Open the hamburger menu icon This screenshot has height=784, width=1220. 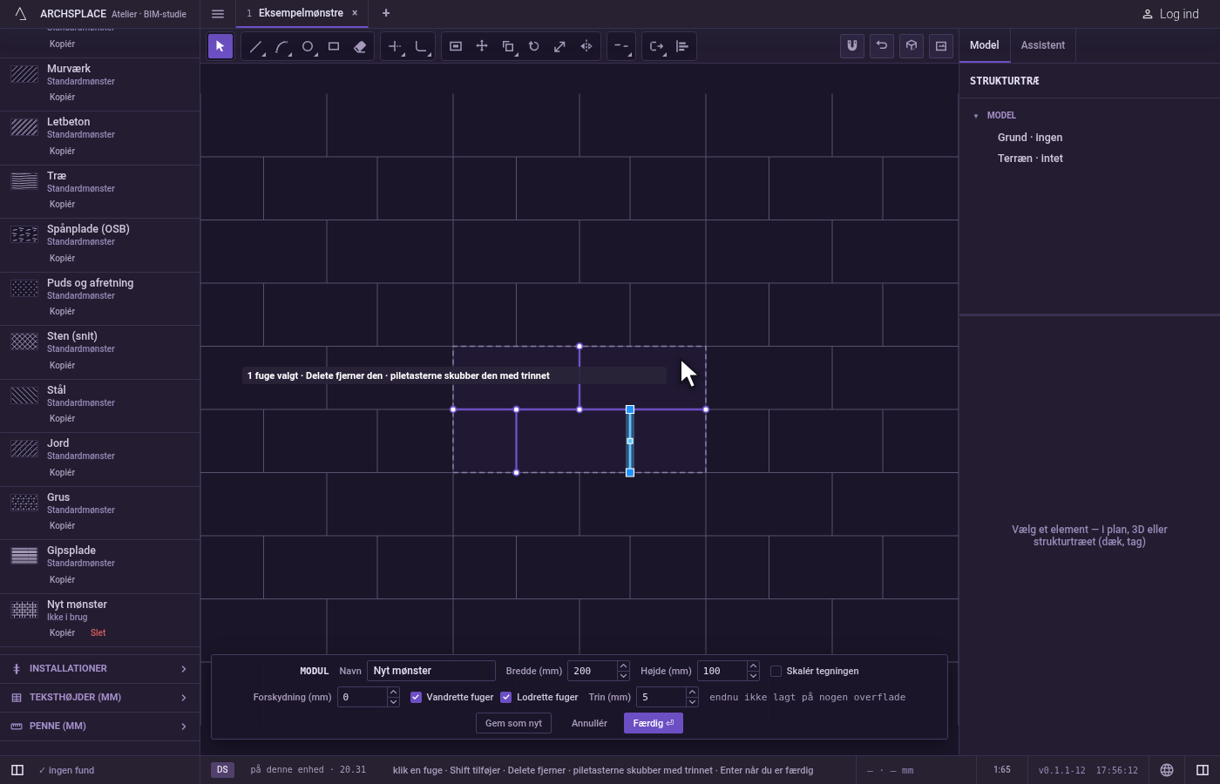pos(218,14)
